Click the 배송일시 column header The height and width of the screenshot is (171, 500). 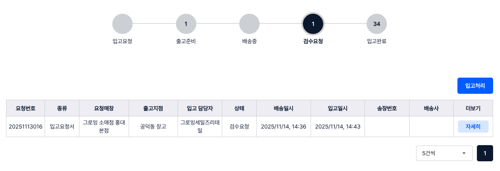(283, 108)
